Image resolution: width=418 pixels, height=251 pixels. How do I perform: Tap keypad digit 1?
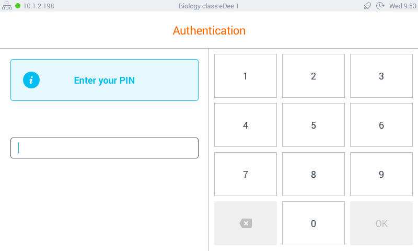pyautogui.click(x=246, y=76)
